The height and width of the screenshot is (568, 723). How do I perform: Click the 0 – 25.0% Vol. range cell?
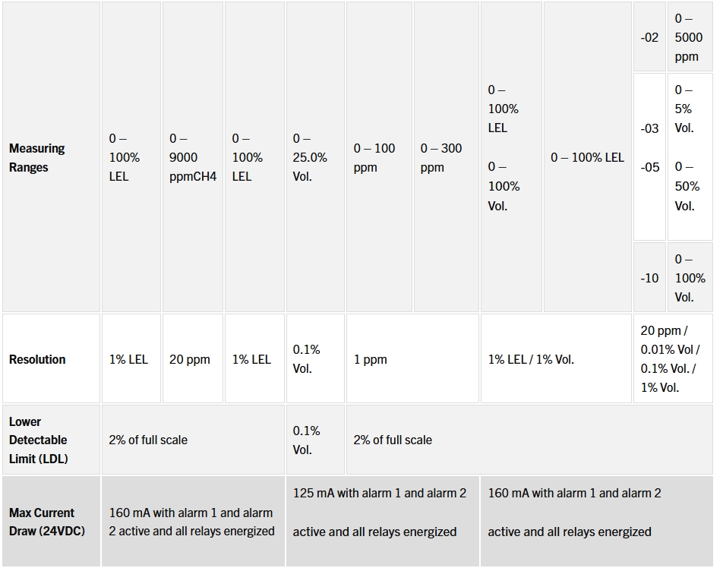coord(314,157)
